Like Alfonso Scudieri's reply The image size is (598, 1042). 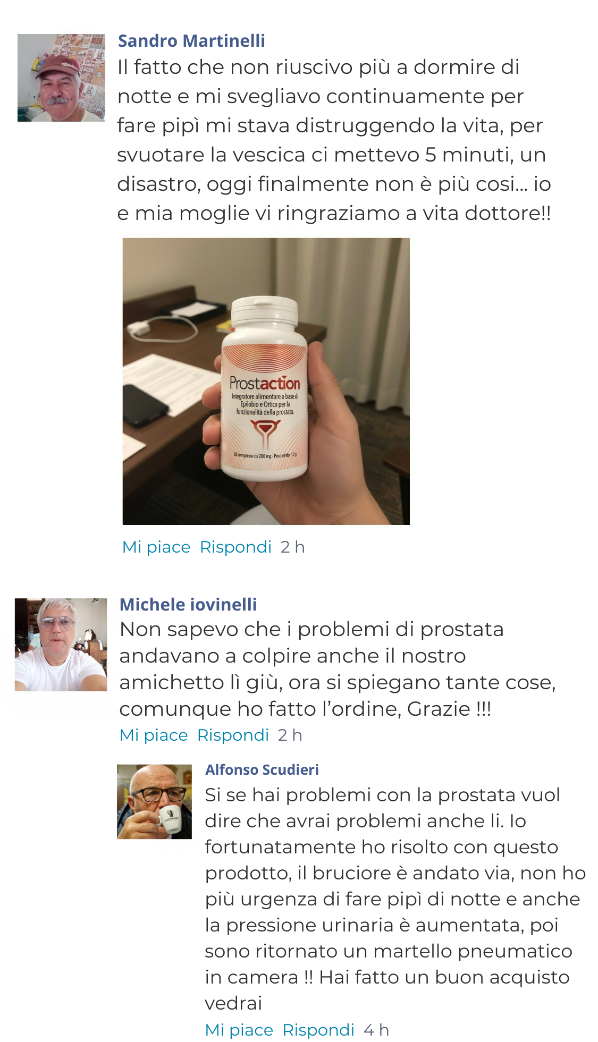pyautogui.click(x=239, y=1030)
